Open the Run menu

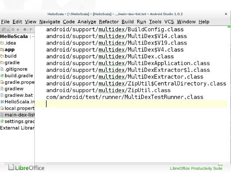[141, 22]
